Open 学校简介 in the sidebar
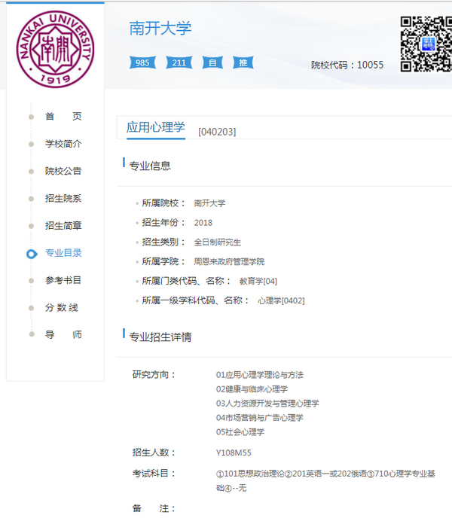 (63, 144)
